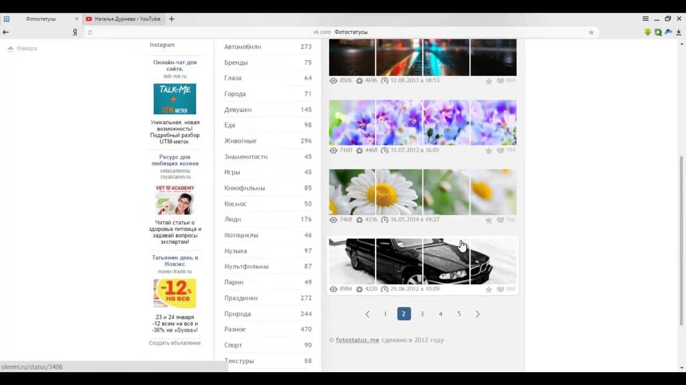Open the purple flowers photo status thumbnail

423,122
